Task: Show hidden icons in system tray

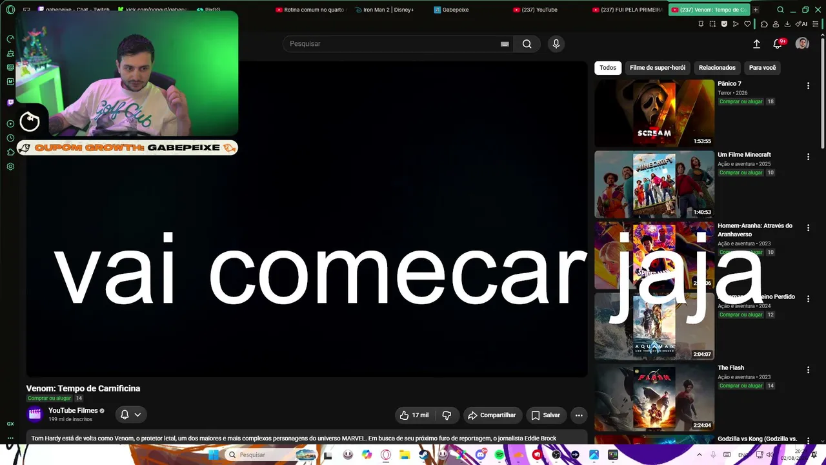Action: coord(699,455)
